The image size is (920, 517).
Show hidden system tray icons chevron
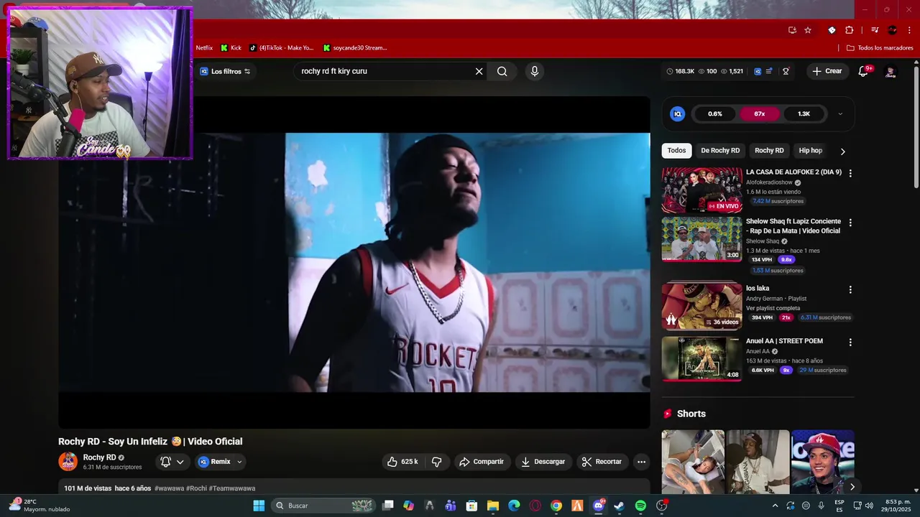(775, 506)
